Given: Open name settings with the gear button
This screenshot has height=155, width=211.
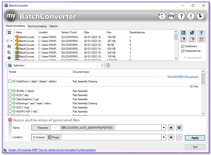Looking at the screenshot, I should [179, 128].
